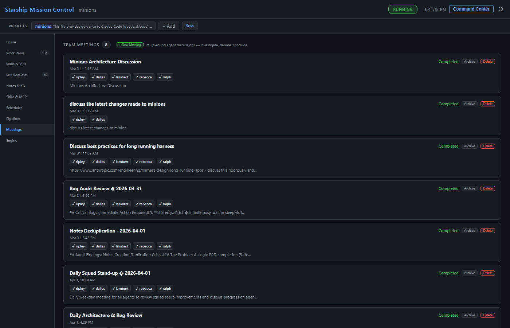Scan for projects
510x328 pixels.
point(190,26)
